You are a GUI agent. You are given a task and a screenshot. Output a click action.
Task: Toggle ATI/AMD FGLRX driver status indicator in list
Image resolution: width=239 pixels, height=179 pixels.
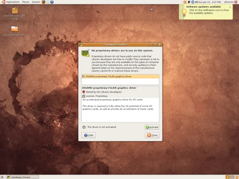tap(83, 76)
